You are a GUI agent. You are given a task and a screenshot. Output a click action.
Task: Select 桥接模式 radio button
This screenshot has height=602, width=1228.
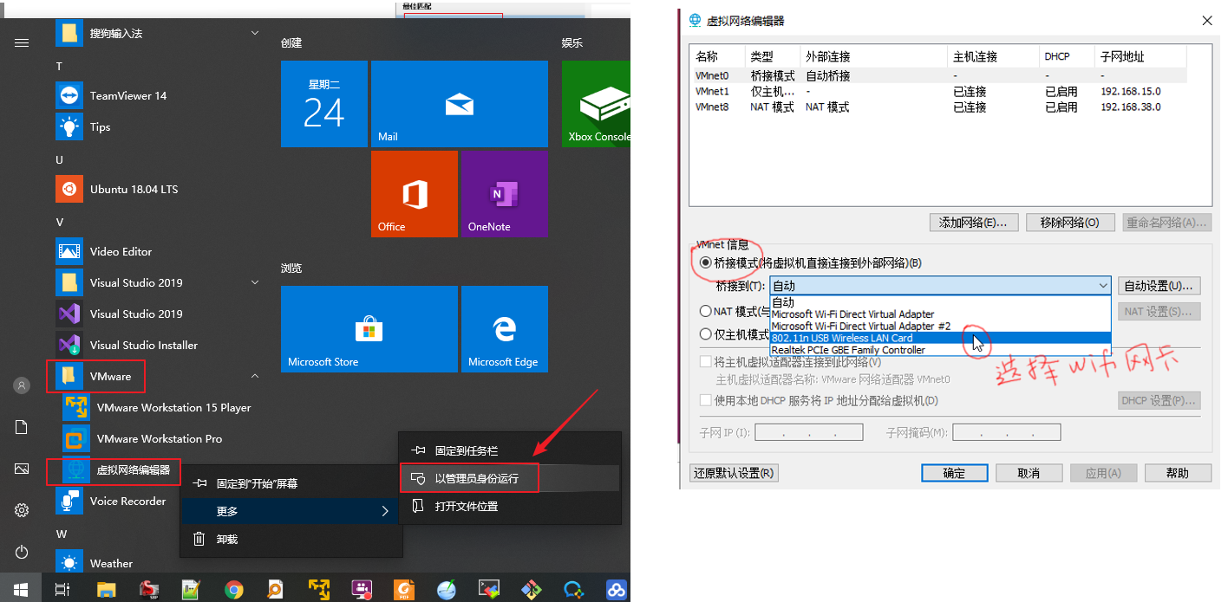click(x=706, y=262)
